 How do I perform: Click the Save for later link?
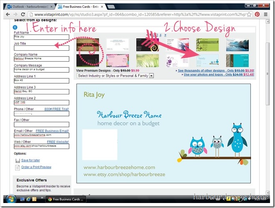tap(30, 161)
